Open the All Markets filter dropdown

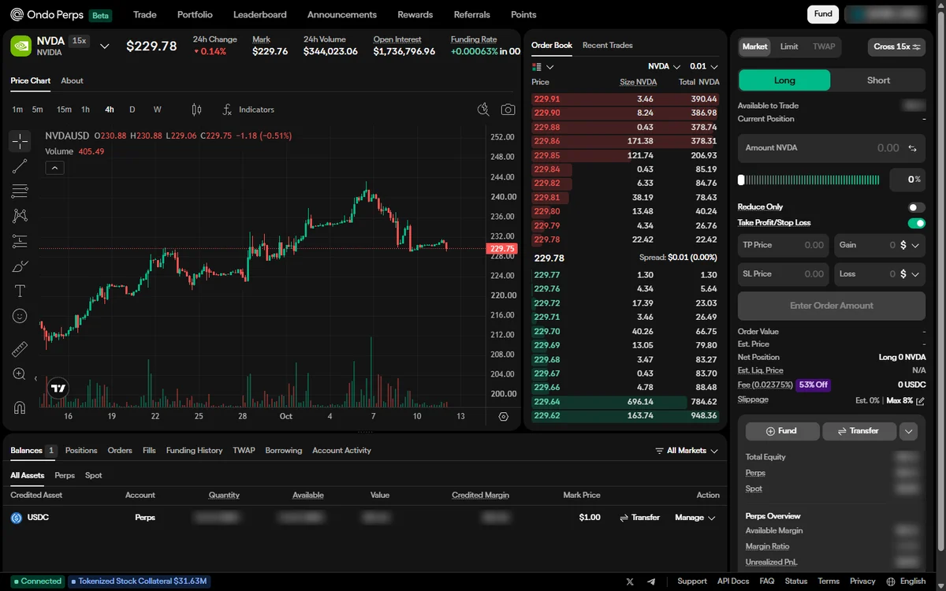(687, 451)
